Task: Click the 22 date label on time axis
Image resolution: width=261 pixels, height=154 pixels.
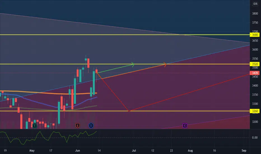Action: 171,151
